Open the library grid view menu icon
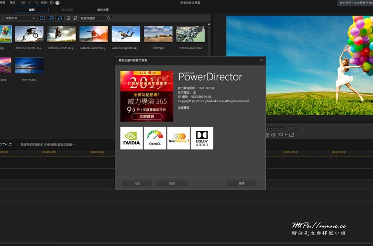 (x=68, y=18)
